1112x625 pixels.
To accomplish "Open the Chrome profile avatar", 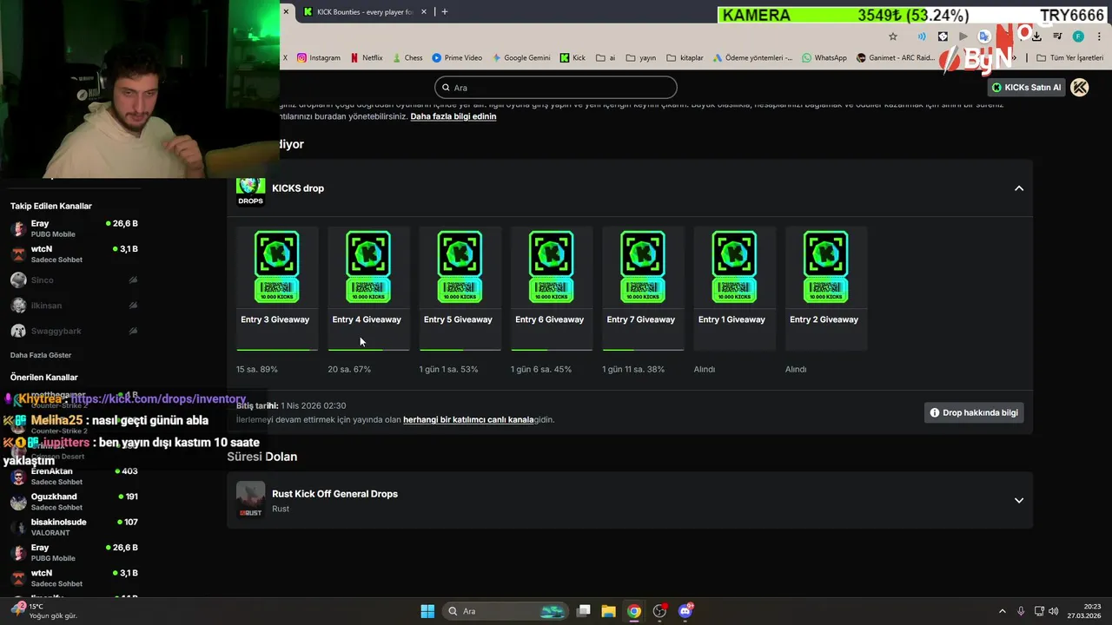I will pos(1078,36).
